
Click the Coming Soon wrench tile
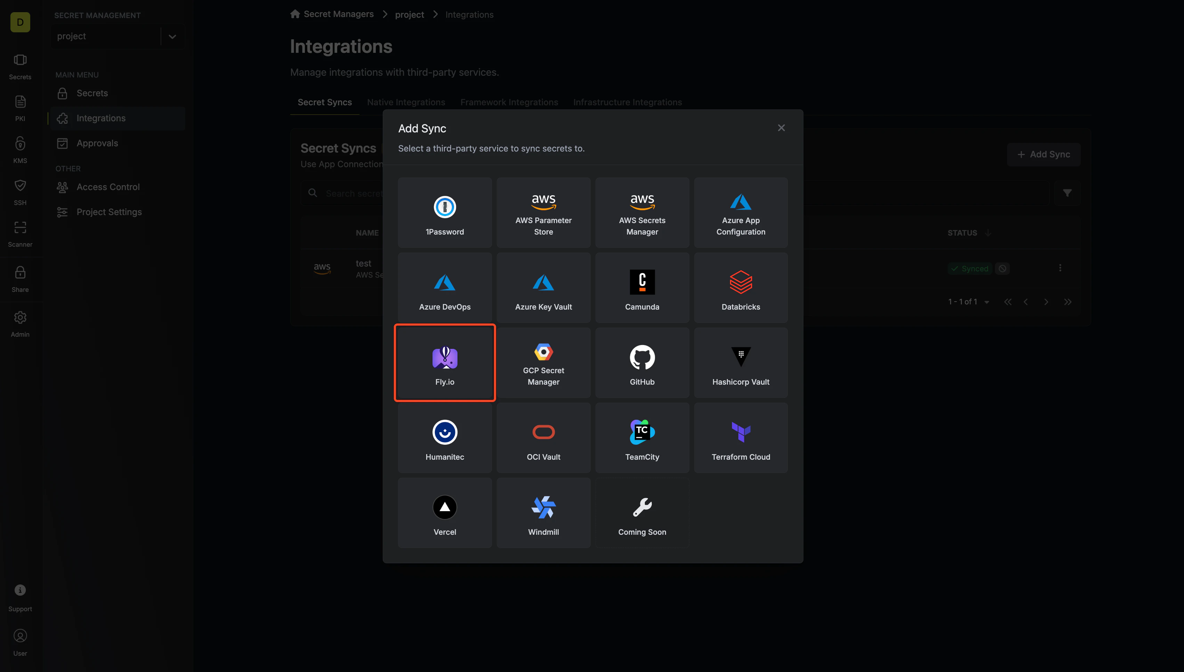pyautogui.click(x=642, y=513)
